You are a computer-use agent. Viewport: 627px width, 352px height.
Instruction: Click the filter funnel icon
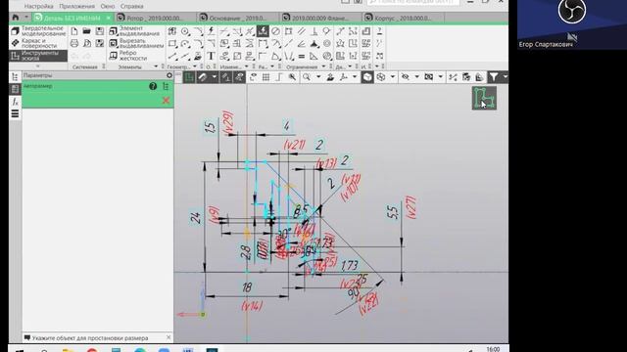[494, 77]
